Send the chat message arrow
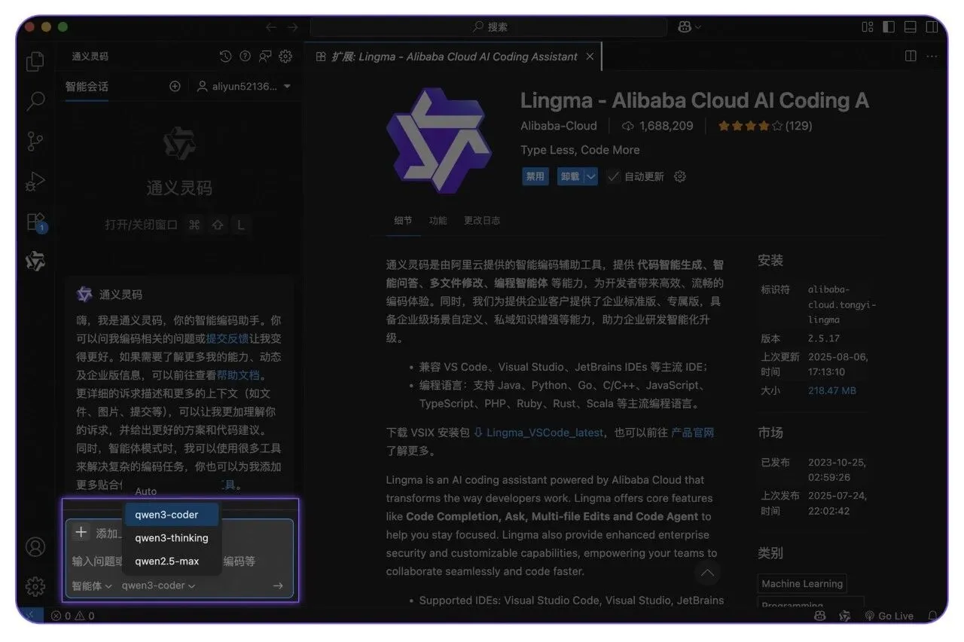 tap(278, 585)
